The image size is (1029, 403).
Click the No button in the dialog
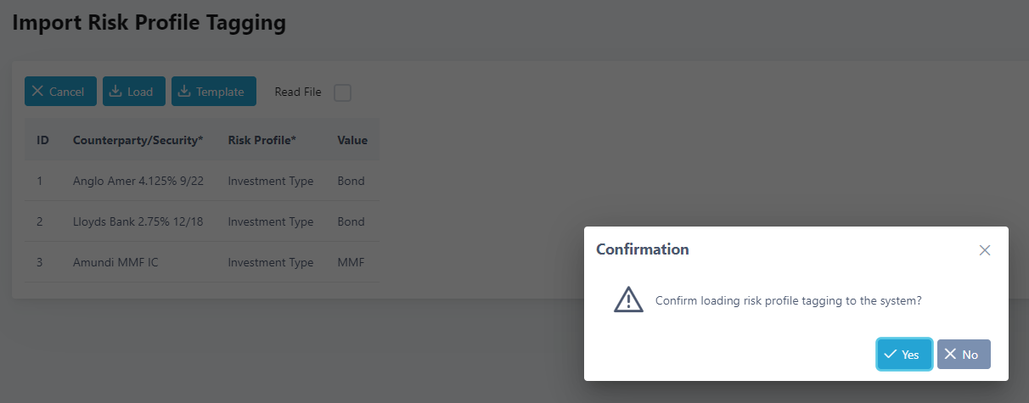[x=964, y=355]
